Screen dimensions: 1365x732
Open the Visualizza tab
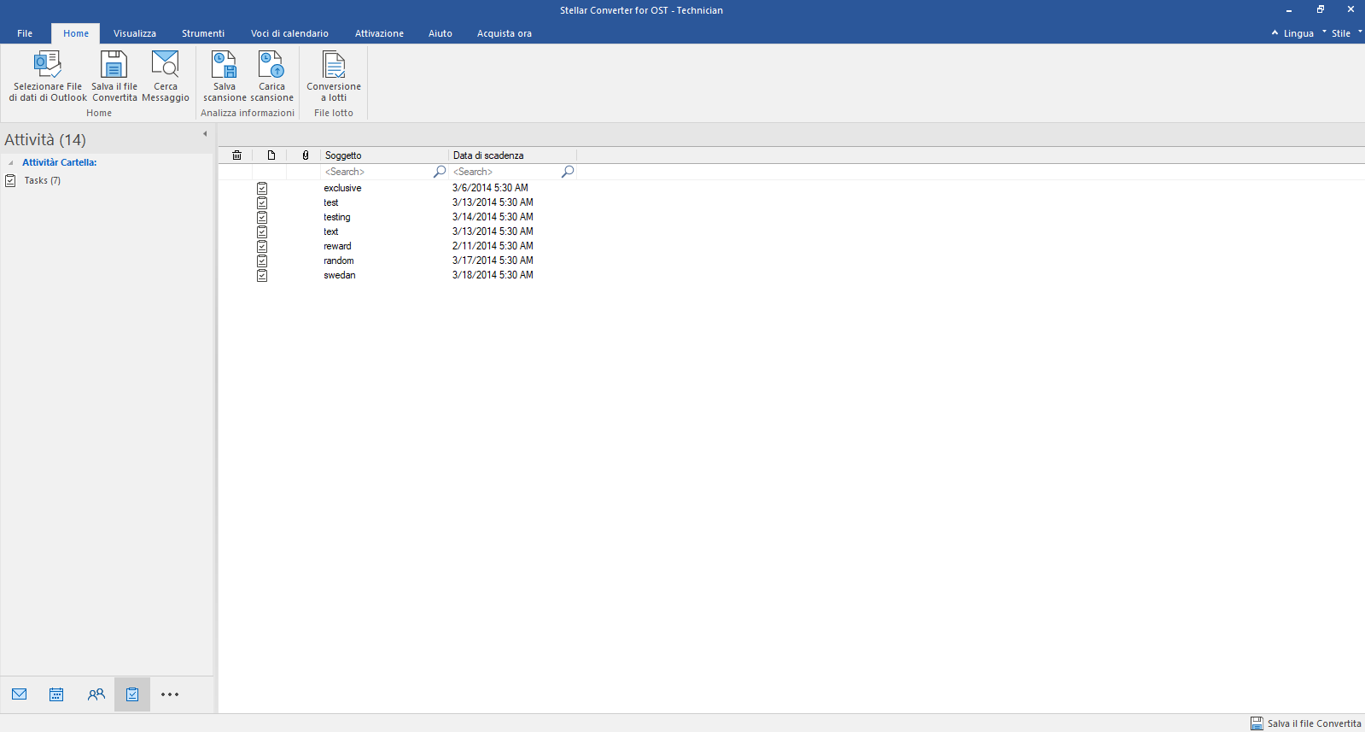coord(135,33)
